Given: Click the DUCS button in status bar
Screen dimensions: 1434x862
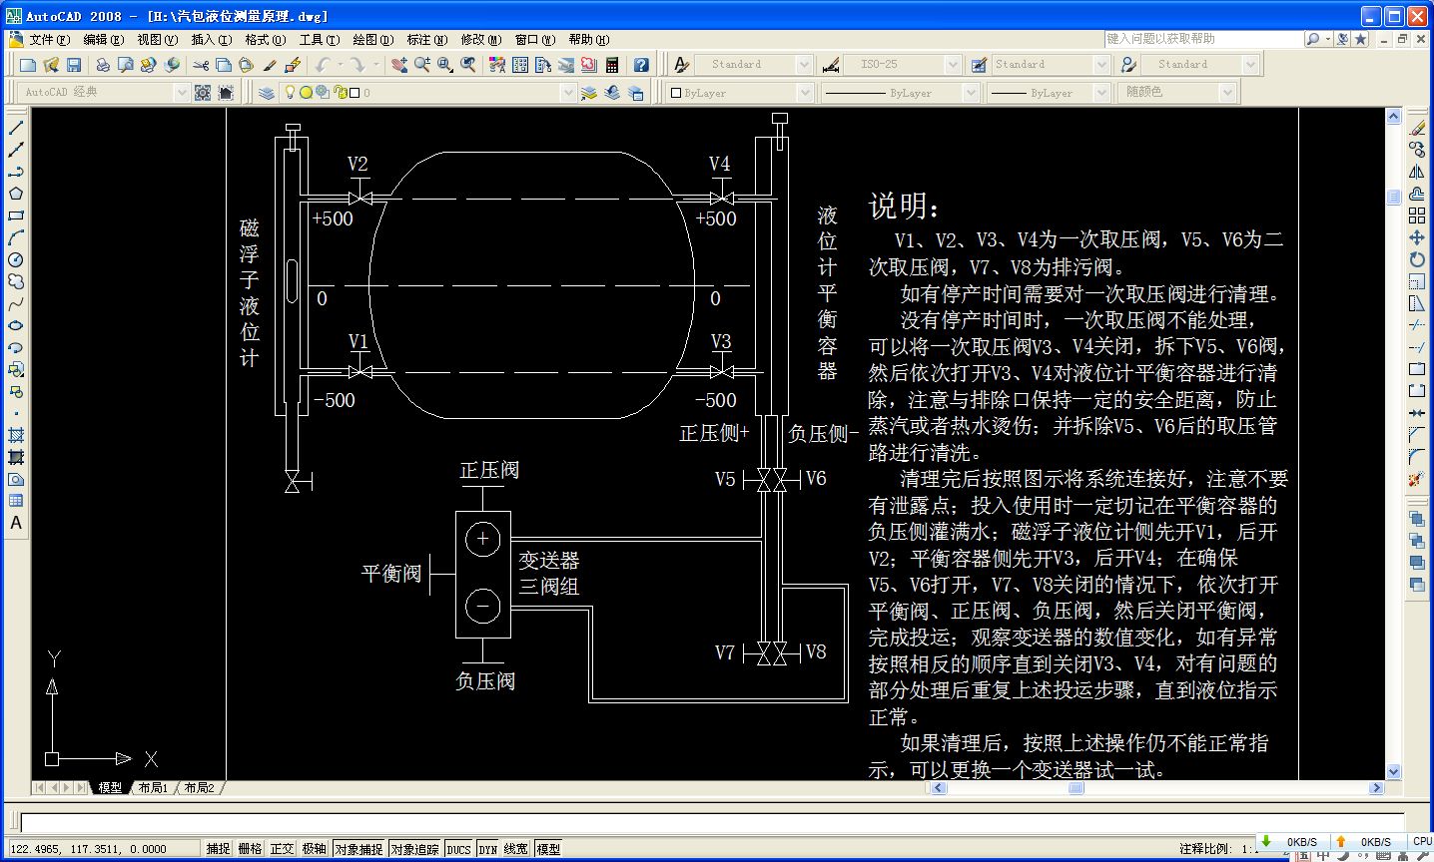Looking at the screenshot, I should [x=458, y=849].
